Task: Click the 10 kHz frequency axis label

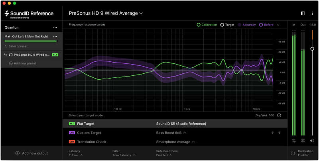Action: point(257,109)
